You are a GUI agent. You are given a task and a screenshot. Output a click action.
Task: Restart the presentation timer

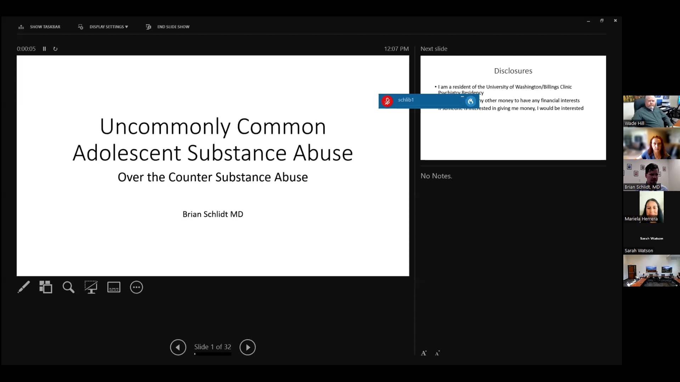click(x=55, y=49)
